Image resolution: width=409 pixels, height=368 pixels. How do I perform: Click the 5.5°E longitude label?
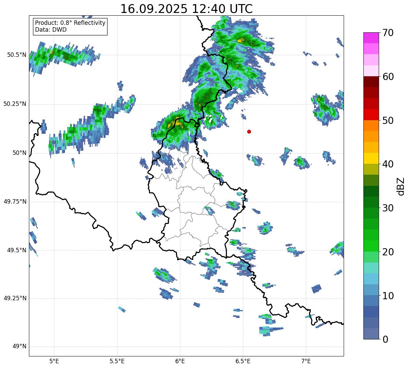pos(117,361)
